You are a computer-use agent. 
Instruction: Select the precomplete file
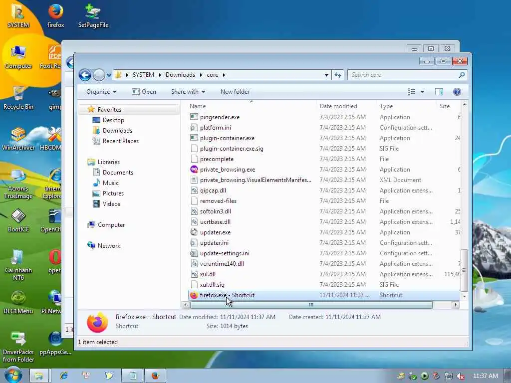[217, 159]
